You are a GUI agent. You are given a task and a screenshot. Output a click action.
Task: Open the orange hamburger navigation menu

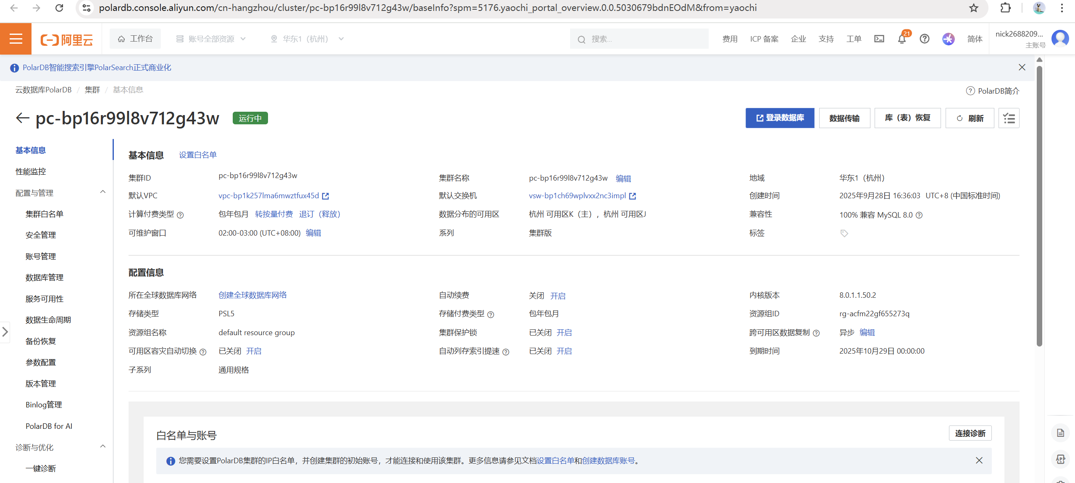tap(16, 39)
